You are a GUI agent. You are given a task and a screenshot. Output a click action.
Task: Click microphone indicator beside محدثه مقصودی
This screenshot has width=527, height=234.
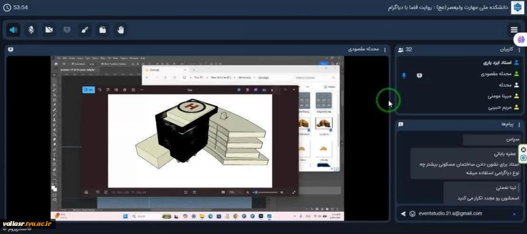[404, 75]
